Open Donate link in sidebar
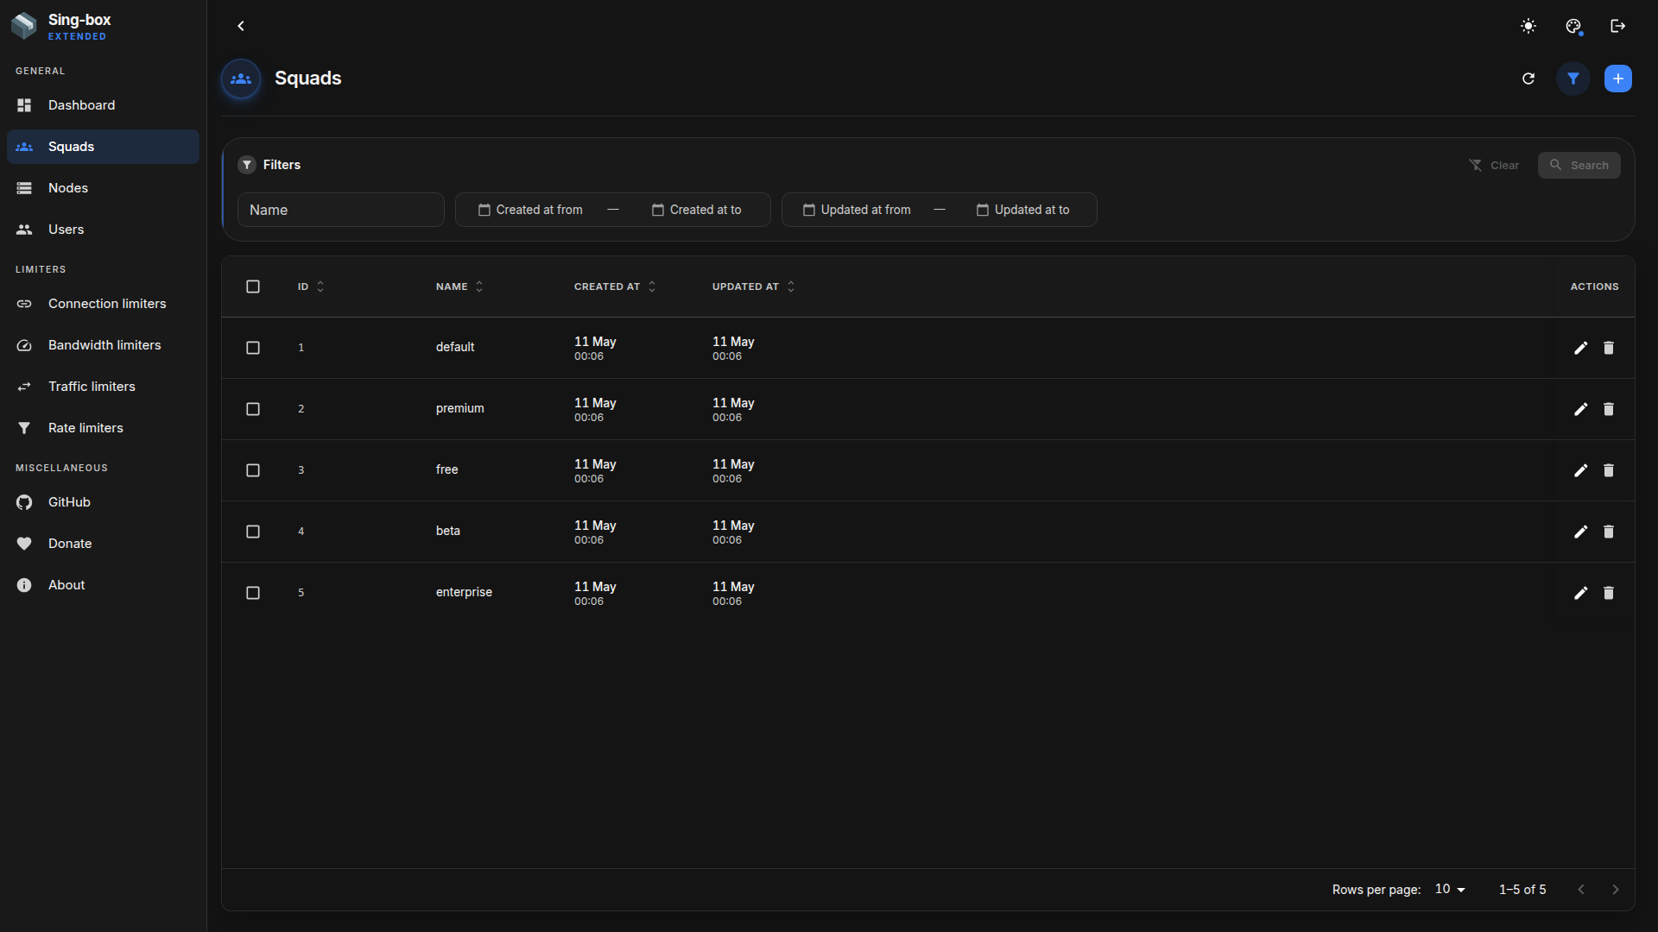The image size is (1658, 932). click(x=103, y=544)
